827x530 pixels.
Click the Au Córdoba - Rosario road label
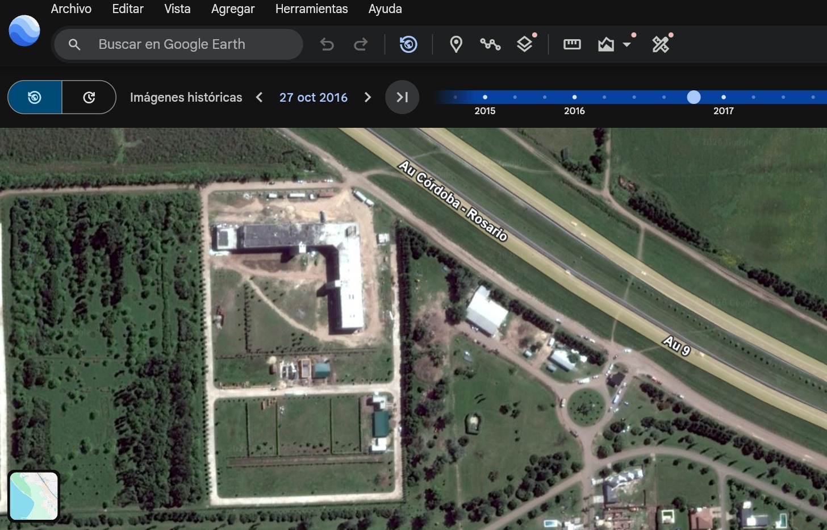pyautogui.click(x=453, y=201)
